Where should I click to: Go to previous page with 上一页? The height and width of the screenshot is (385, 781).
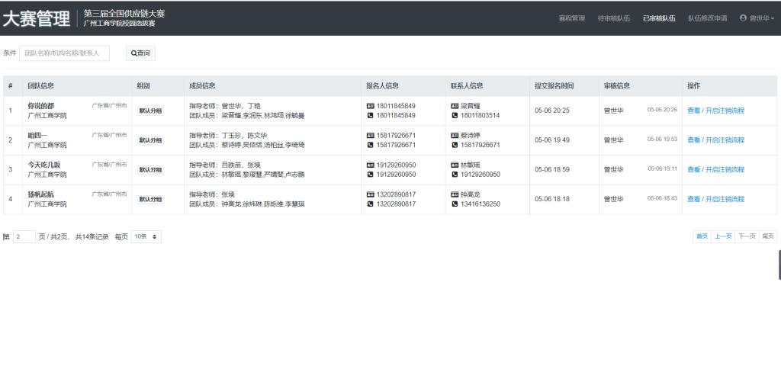pyautogui.click(x=723, y=236)
